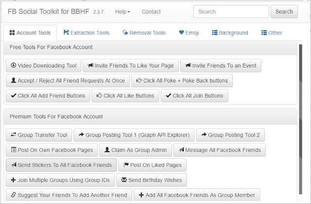Viewport: 311px width, 204px height.
Task: Open Invite Friends To an Event tool
Action: click(221, 66)
